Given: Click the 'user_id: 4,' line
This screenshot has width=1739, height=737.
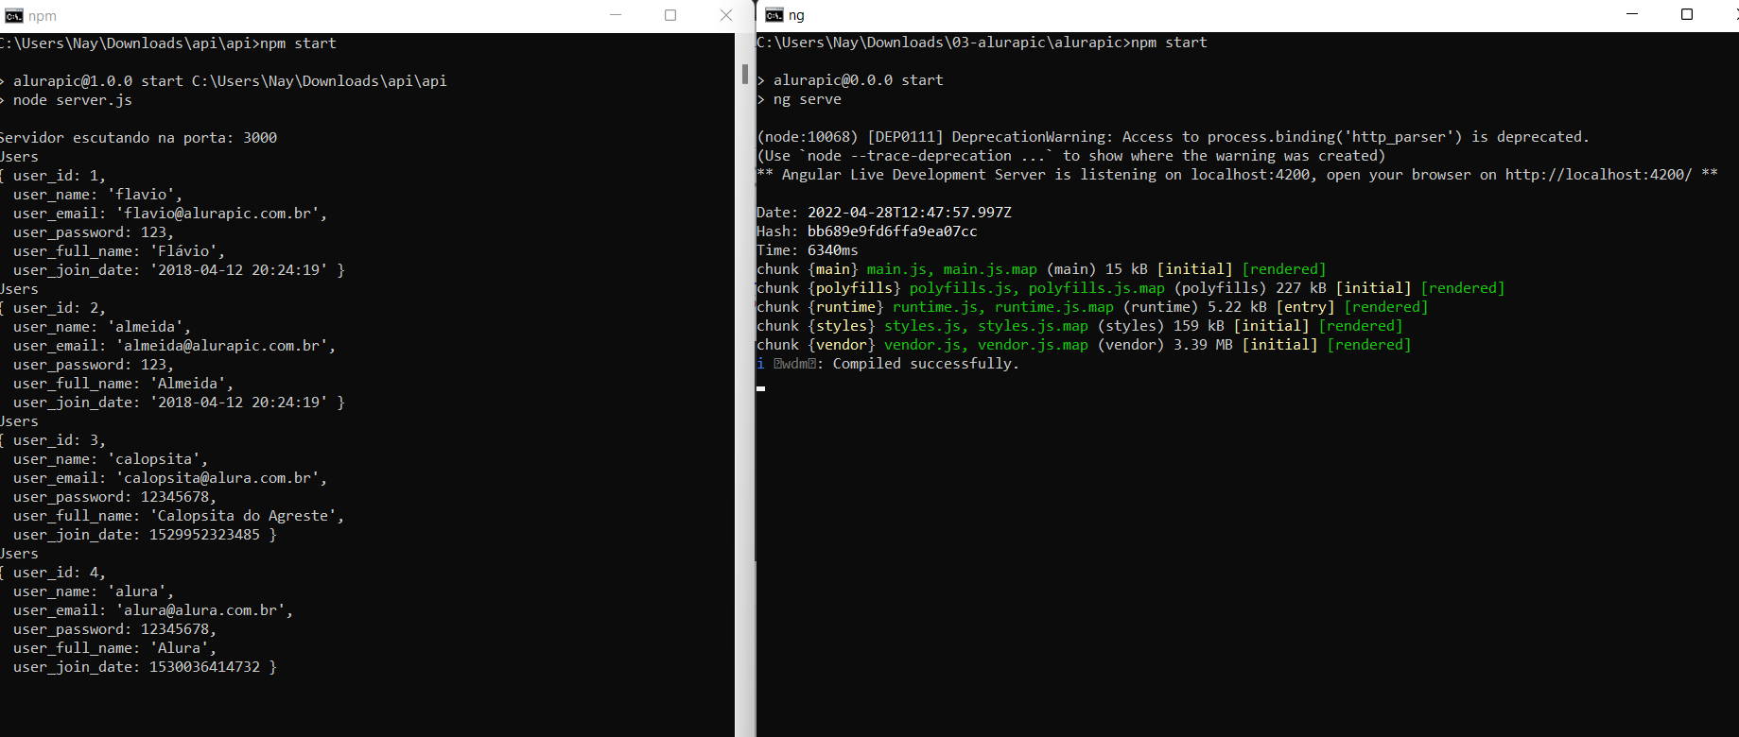Looking at the screenshot, I should [53, 573].
